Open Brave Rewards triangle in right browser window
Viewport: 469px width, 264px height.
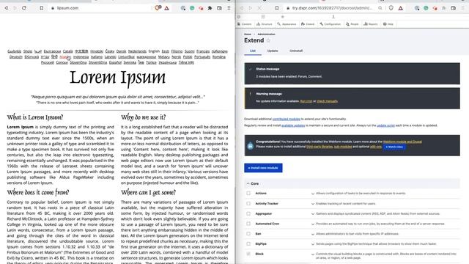pyautogui.click(x=401, y=8)
